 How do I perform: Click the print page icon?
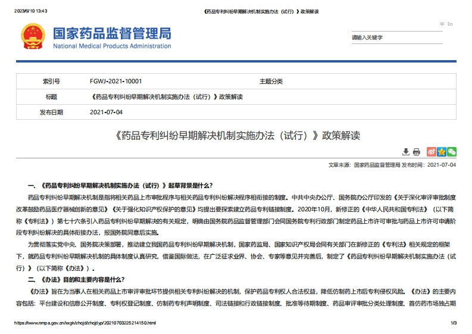(417, 152)
